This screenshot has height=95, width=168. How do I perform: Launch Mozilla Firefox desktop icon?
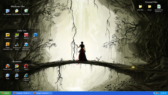(x=8, y=67)
